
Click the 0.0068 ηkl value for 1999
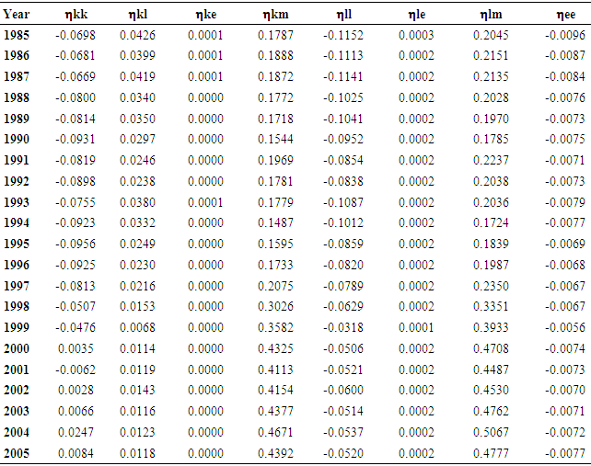(138, 328)
